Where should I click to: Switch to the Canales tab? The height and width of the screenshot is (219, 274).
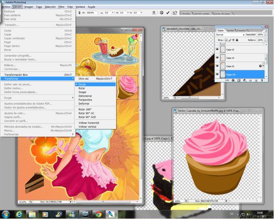coord(230,30)
